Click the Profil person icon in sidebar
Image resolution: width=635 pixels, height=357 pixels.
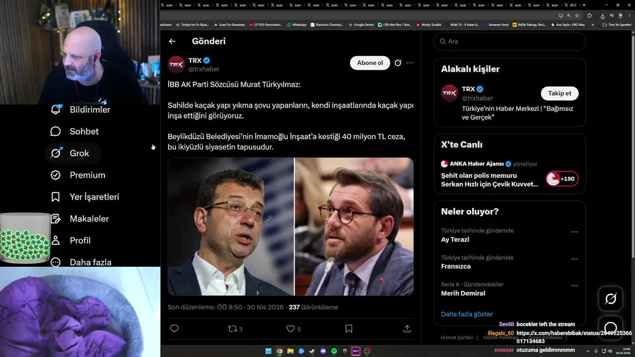[56, 240]
